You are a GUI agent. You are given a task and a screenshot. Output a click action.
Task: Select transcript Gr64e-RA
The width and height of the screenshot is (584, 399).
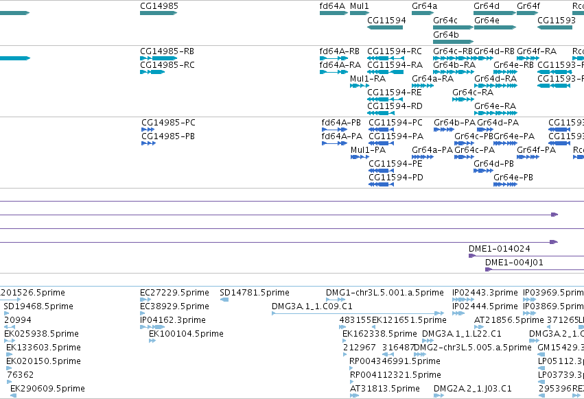click(x=495, y=113)
